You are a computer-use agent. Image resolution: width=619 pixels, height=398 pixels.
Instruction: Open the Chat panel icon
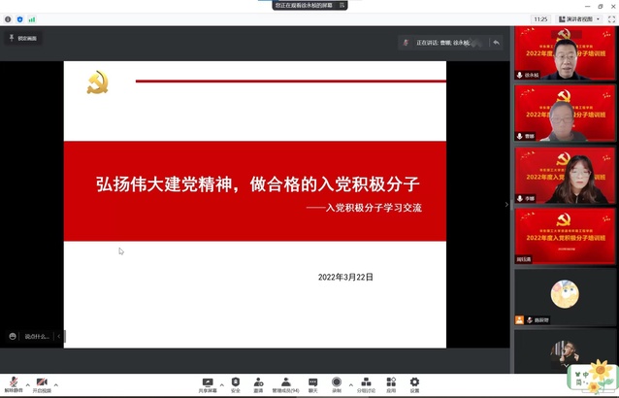pos(312,382)
